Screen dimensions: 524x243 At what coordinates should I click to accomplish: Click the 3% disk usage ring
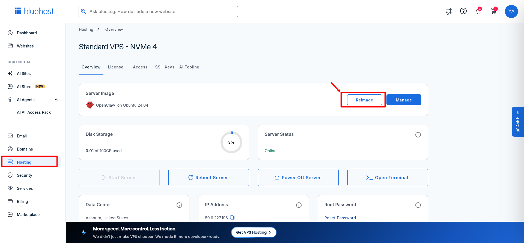pos(231,142)
